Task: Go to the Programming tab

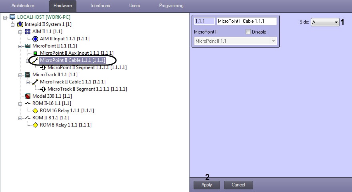Action: (x=171, y=6)
